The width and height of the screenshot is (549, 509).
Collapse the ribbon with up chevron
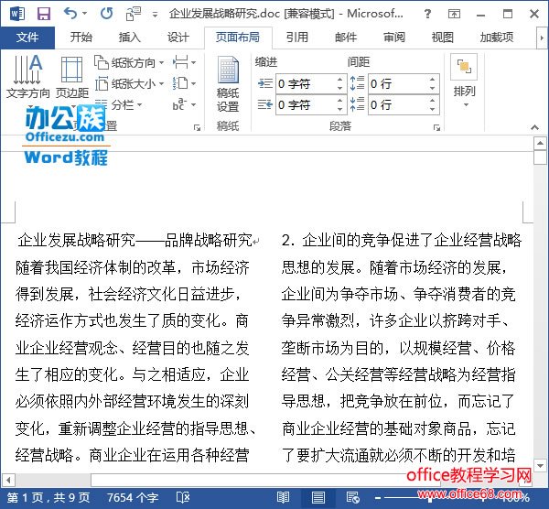pyautogui.click(x=534, y=127)
